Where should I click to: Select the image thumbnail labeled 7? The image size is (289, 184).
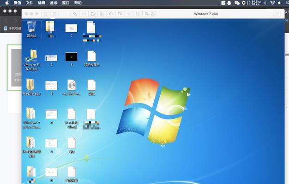72,30
